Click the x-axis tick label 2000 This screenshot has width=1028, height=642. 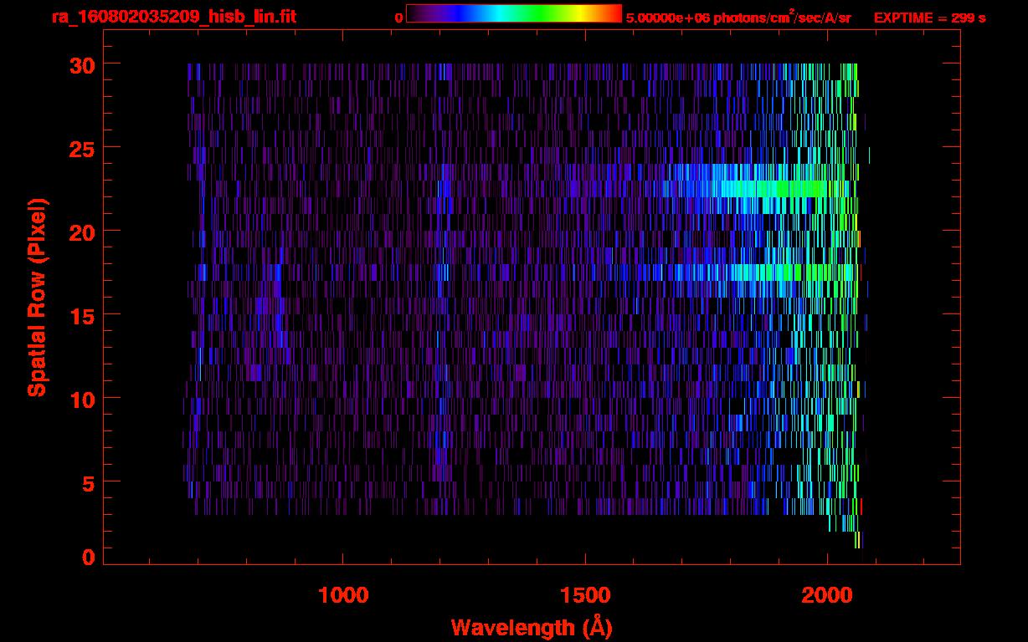tap(827, 595)
